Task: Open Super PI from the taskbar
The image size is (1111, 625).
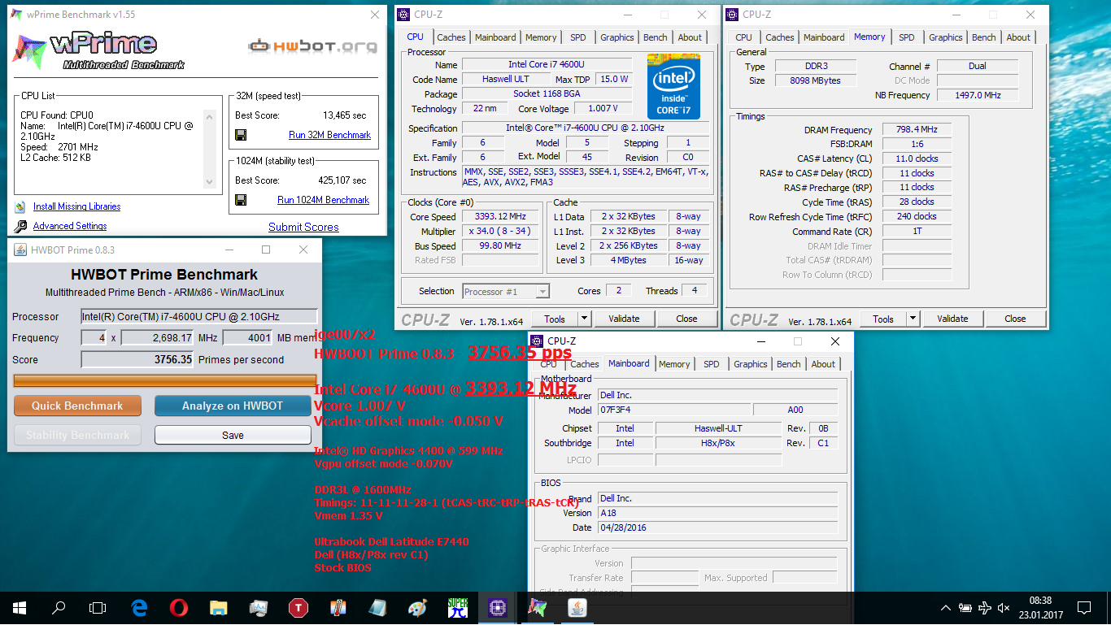Action: pos(457,607)
